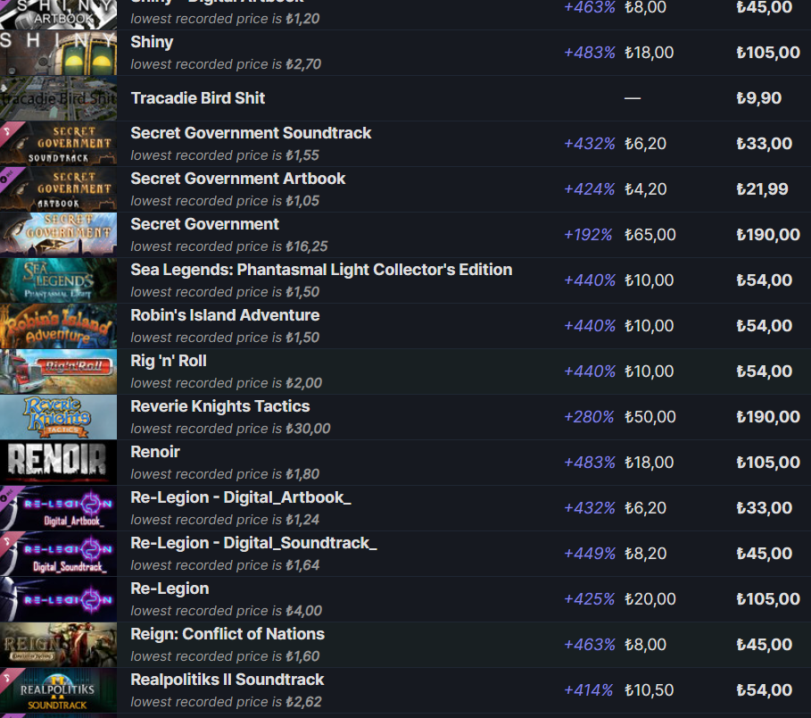Click Renoir's lowest recorded price ₺1,80
This screenshot has width=811, height=718.
pyautogui.click(x=302, y=474)
